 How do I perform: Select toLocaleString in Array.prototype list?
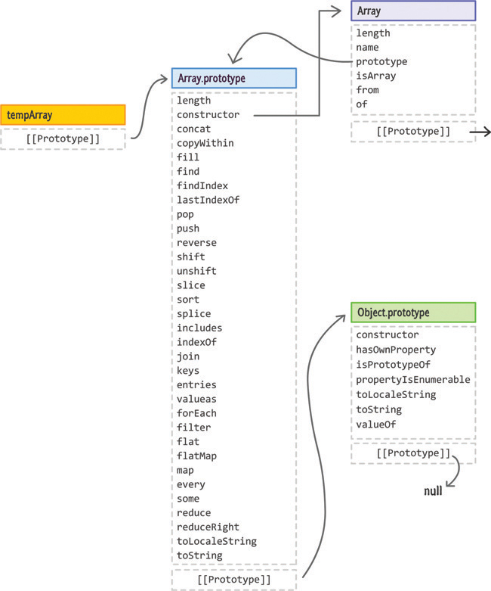click(217, 541)
